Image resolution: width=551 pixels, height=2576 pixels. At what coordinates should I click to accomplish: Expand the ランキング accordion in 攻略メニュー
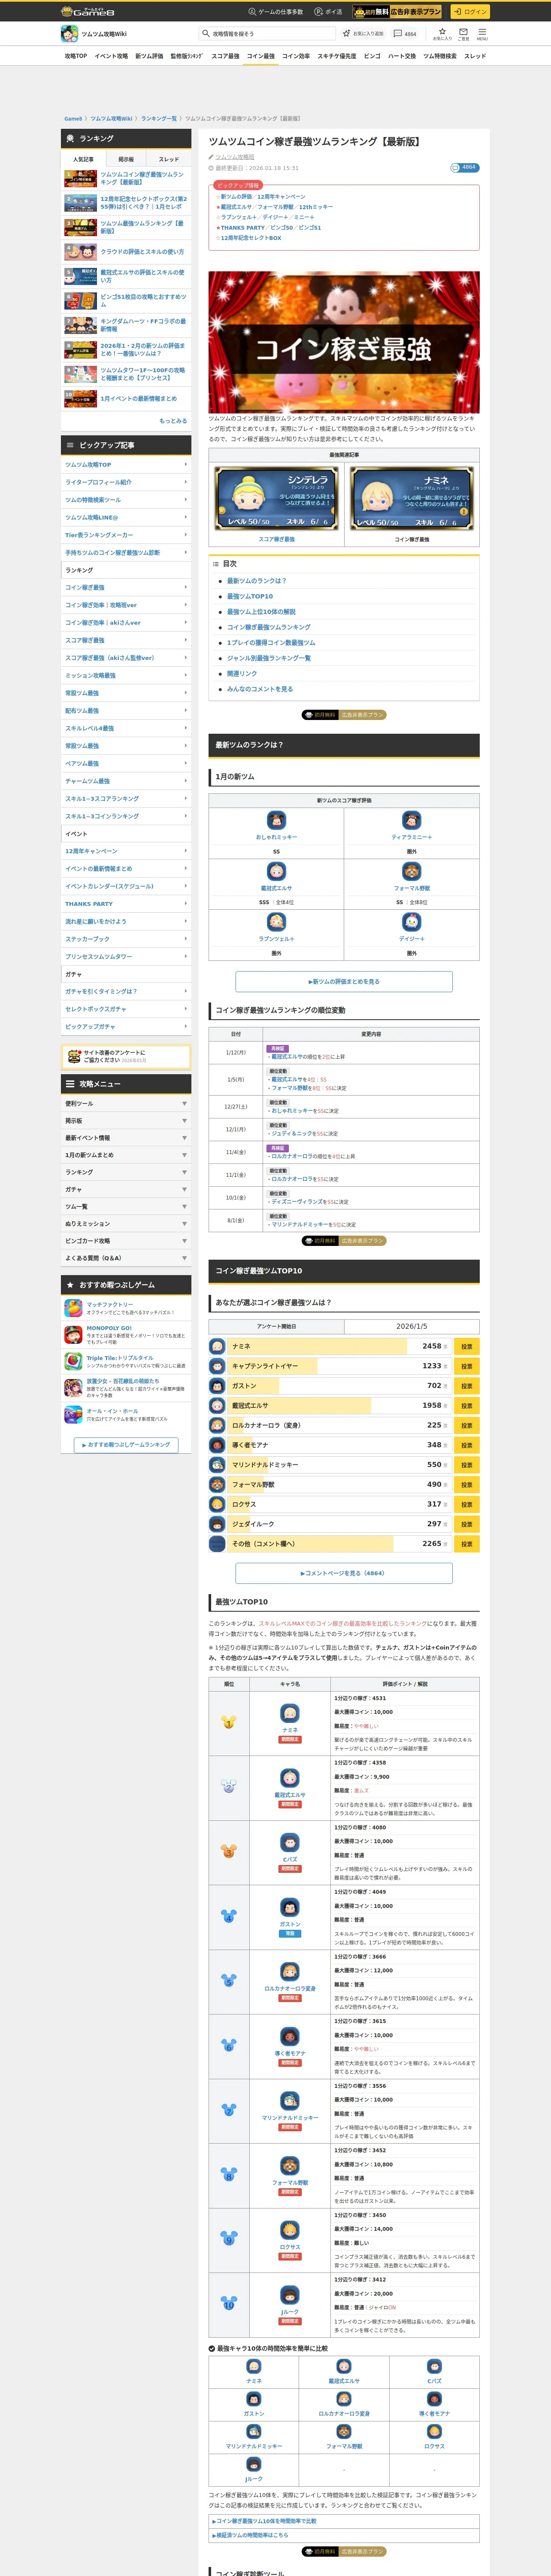126,1172
